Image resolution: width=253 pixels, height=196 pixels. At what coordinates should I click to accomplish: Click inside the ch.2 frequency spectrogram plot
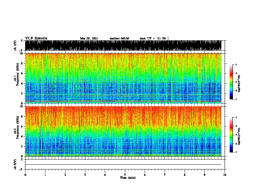click(123, 131)
